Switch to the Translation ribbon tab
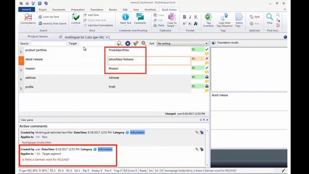 97,10
